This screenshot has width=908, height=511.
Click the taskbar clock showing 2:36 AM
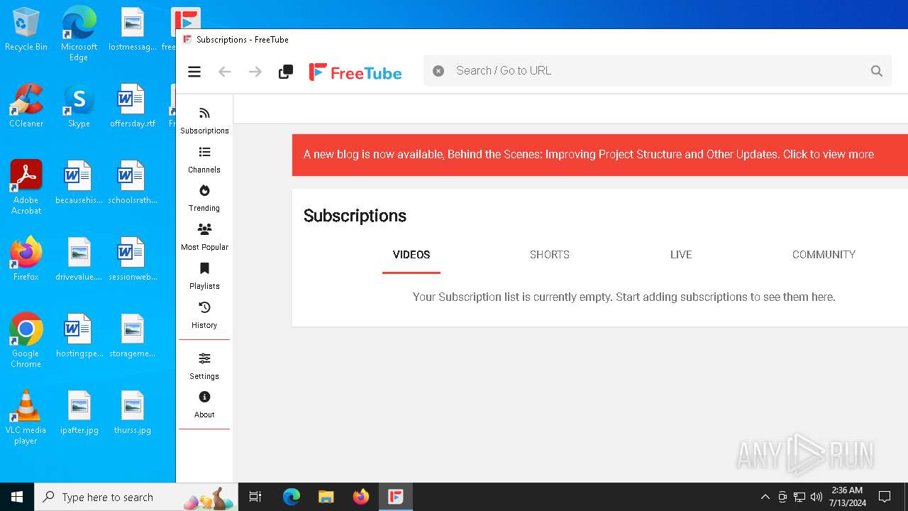click(x=847, y=497)
